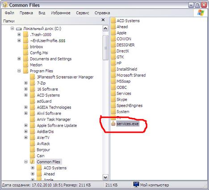
Task: Collapse the Common Files tree node
Action: (26, 162)
